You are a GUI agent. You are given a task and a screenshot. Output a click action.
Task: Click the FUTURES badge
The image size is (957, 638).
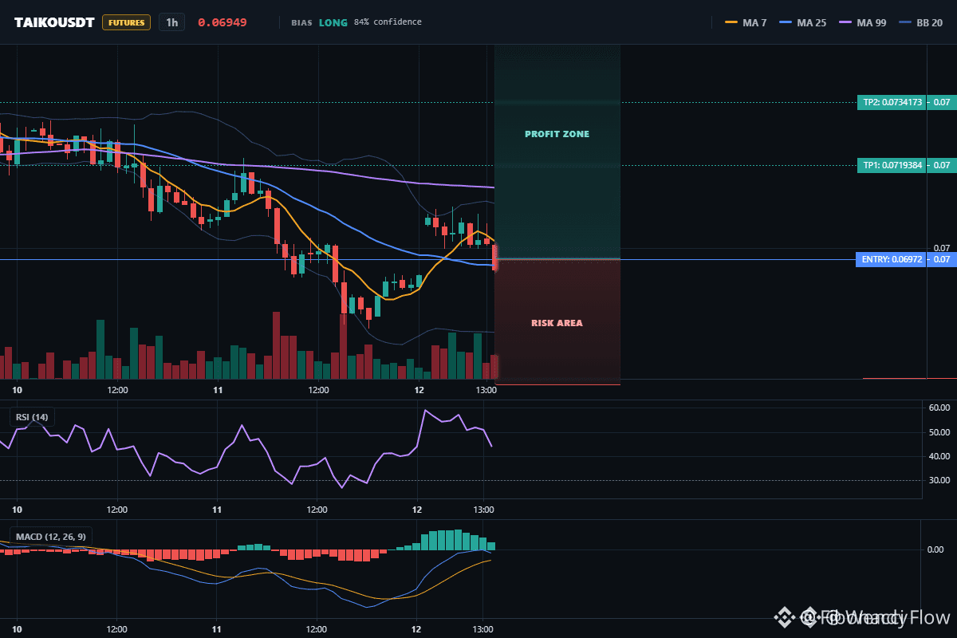click(126, 22)
